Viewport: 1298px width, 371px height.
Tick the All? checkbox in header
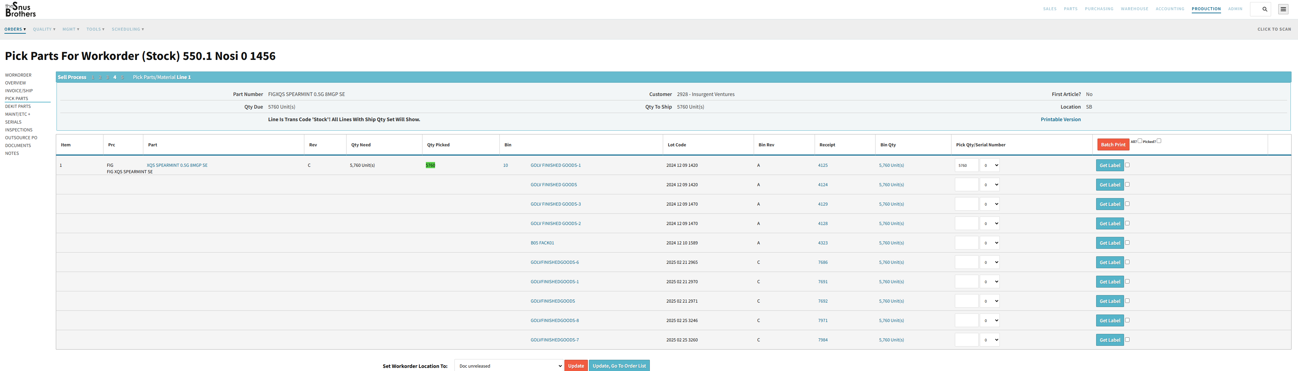click(1140, 141)
